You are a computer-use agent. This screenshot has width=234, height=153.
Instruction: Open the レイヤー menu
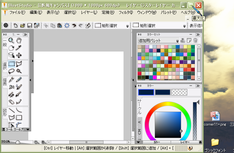[89, 12]
